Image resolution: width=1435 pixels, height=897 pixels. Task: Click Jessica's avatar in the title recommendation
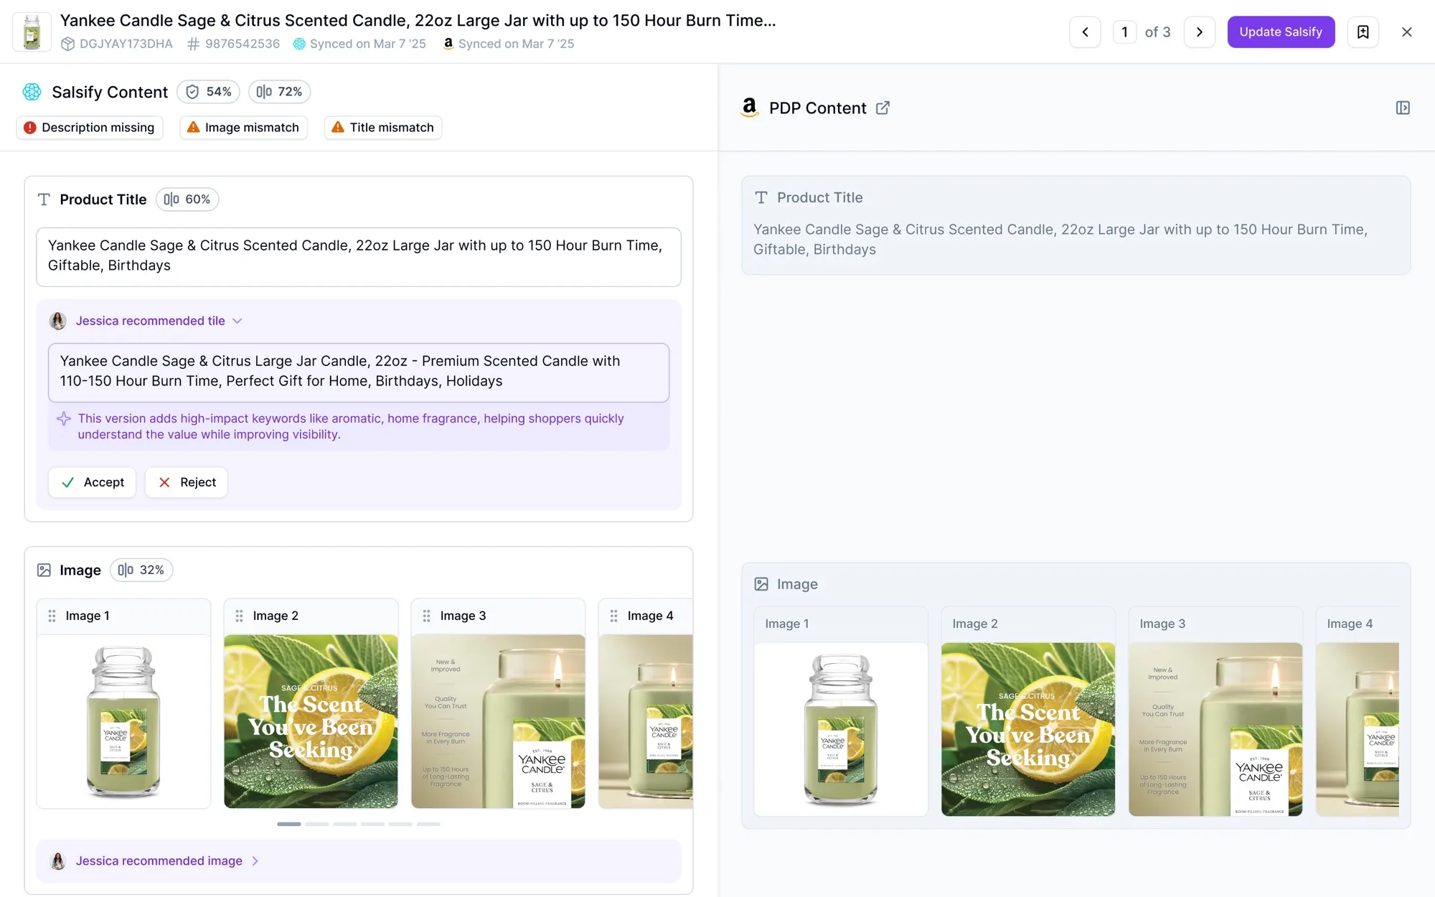click(x=58, y=321)
